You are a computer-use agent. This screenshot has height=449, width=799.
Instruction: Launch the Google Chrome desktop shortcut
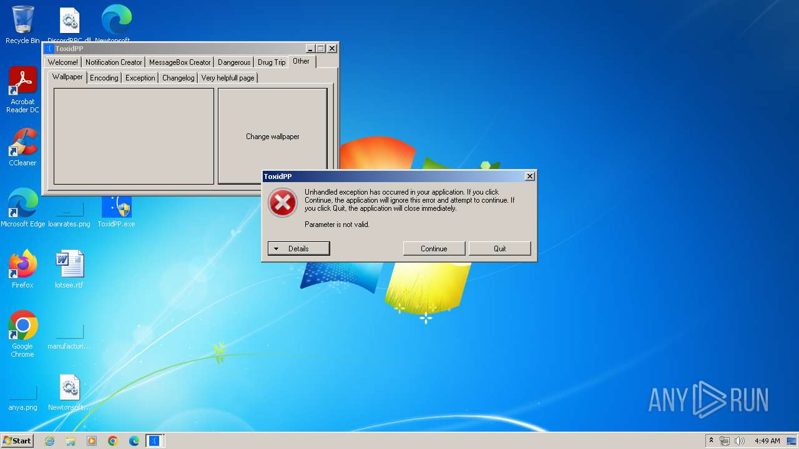(22, 334)
